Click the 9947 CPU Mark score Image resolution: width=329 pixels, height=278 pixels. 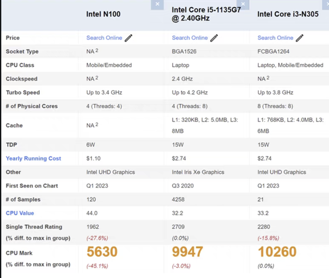(x=188, y=252)
